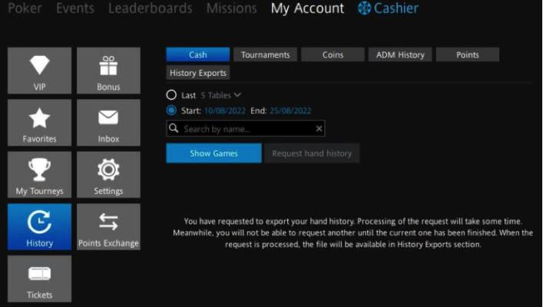Open the Settings gear tile
This screenshot has width=543, height=307.
point(108,175)
